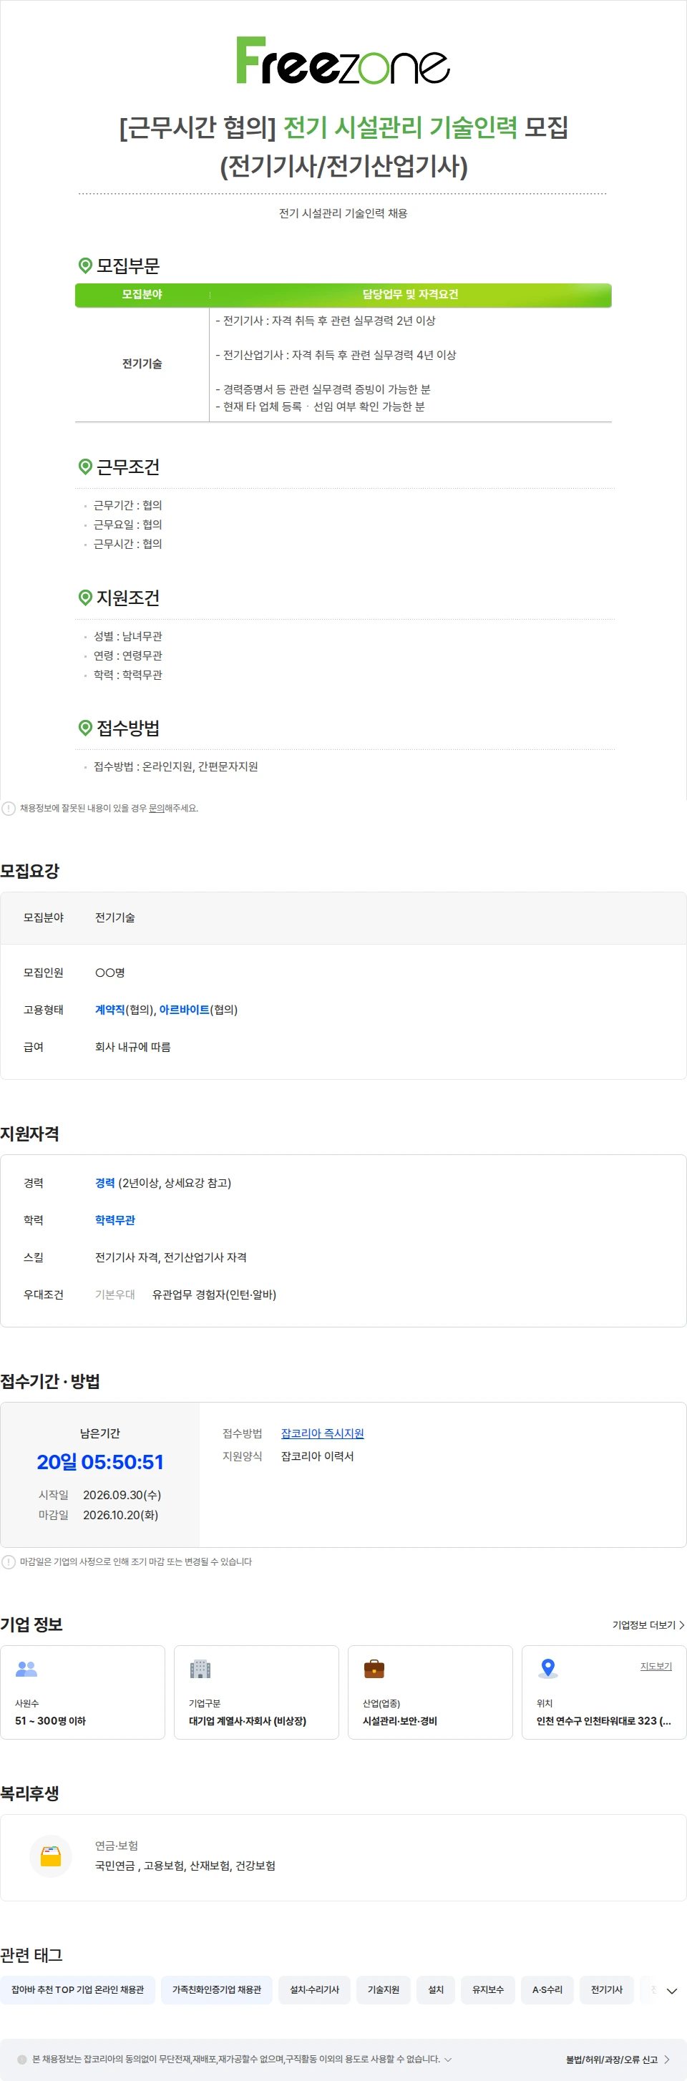Expand the related tags list
687x2081 pixels.
pos(671,1991)
